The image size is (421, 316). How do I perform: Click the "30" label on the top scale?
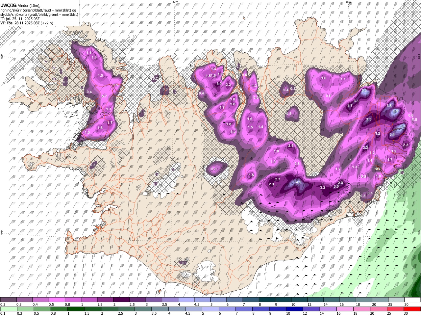(x=406, y=304)
